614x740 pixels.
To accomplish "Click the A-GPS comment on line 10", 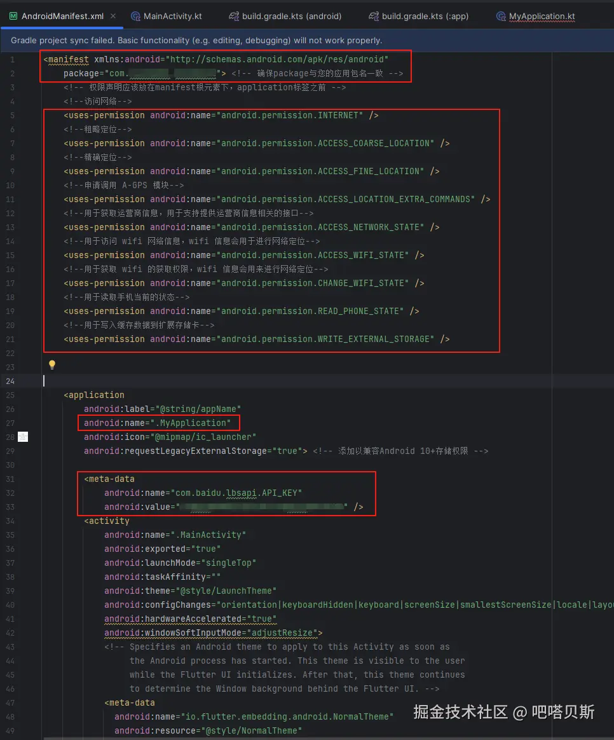I will tap(124, 185).
